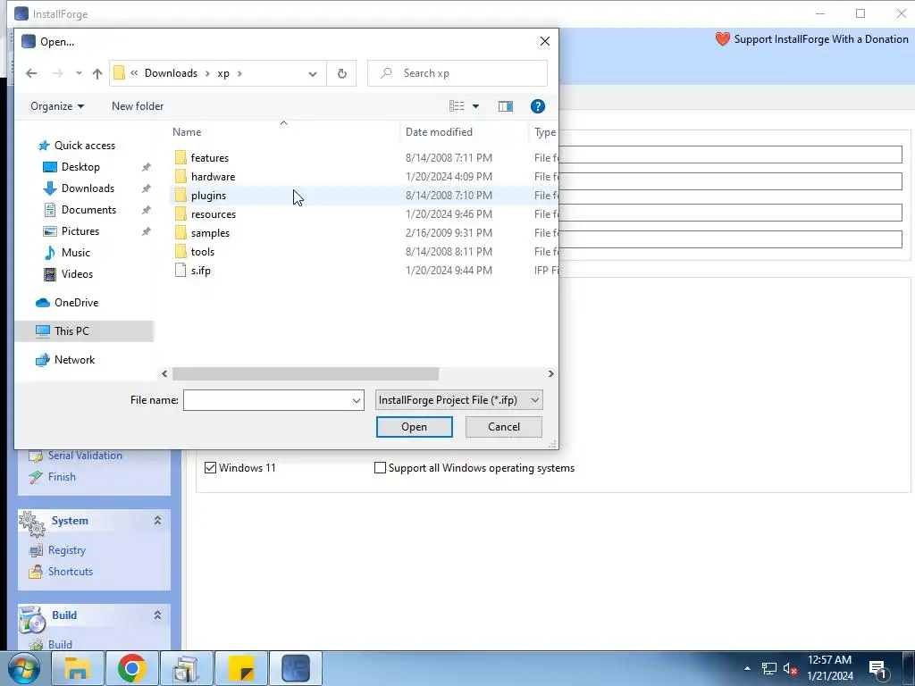This screenshot has height=686, width=915.
Task: Open Pictures from the navigation pane
Action: [80, 231]
